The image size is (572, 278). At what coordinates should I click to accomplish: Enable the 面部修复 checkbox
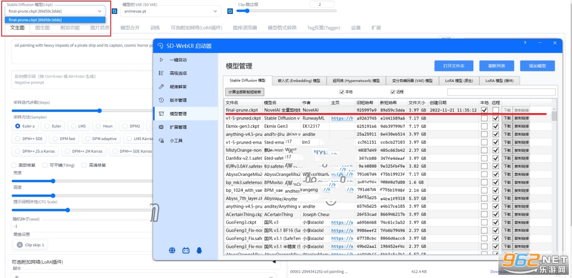tap(14, 165)
